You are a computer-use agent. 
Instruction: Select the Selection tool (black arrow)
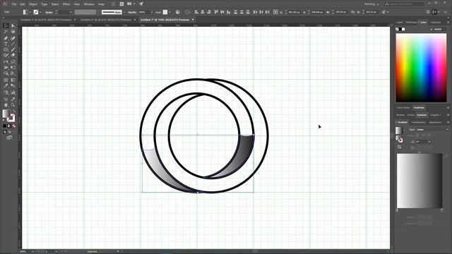6,26
